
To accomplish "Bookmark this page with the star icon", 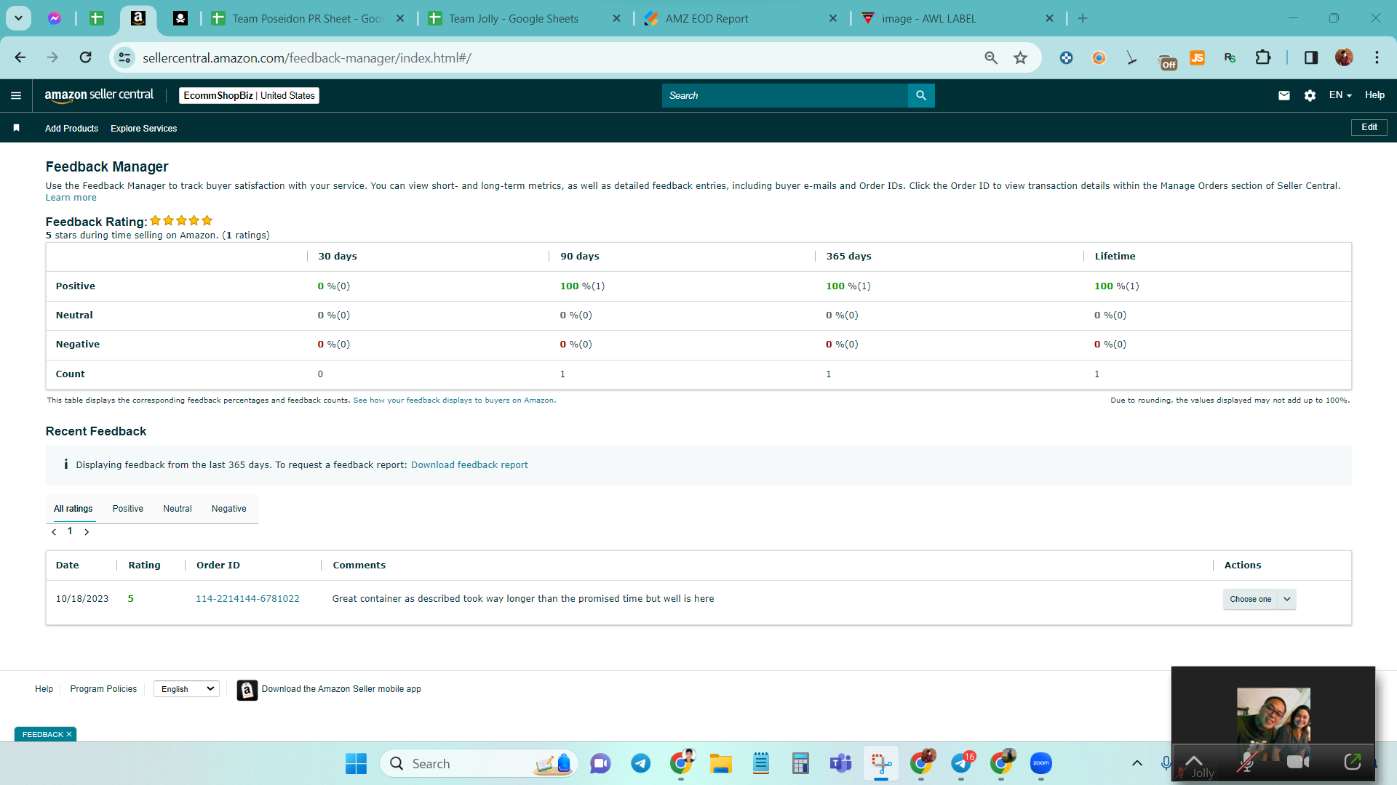I will pyautogui.click(x=1021, y=58).
